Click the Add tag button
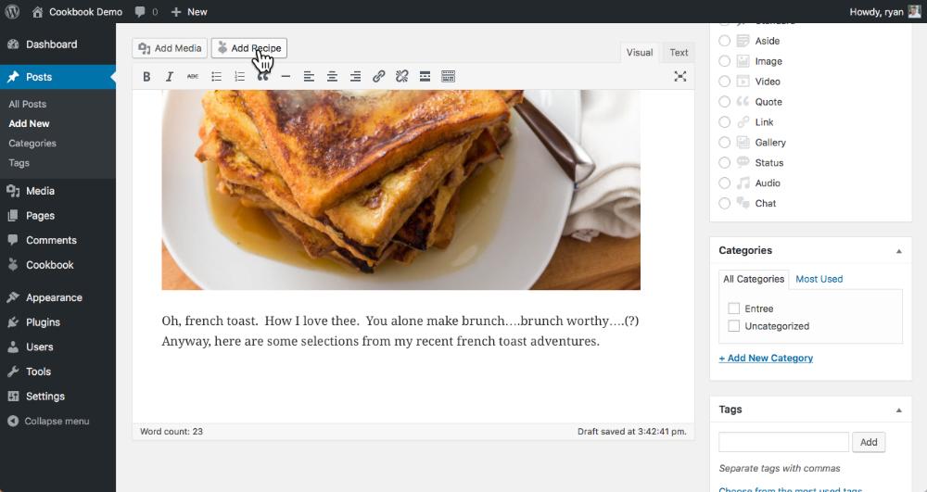This screenshot has height=492, width=927. point(869,442)
